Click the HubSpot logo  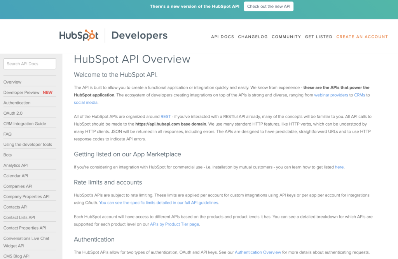(79, 35)
